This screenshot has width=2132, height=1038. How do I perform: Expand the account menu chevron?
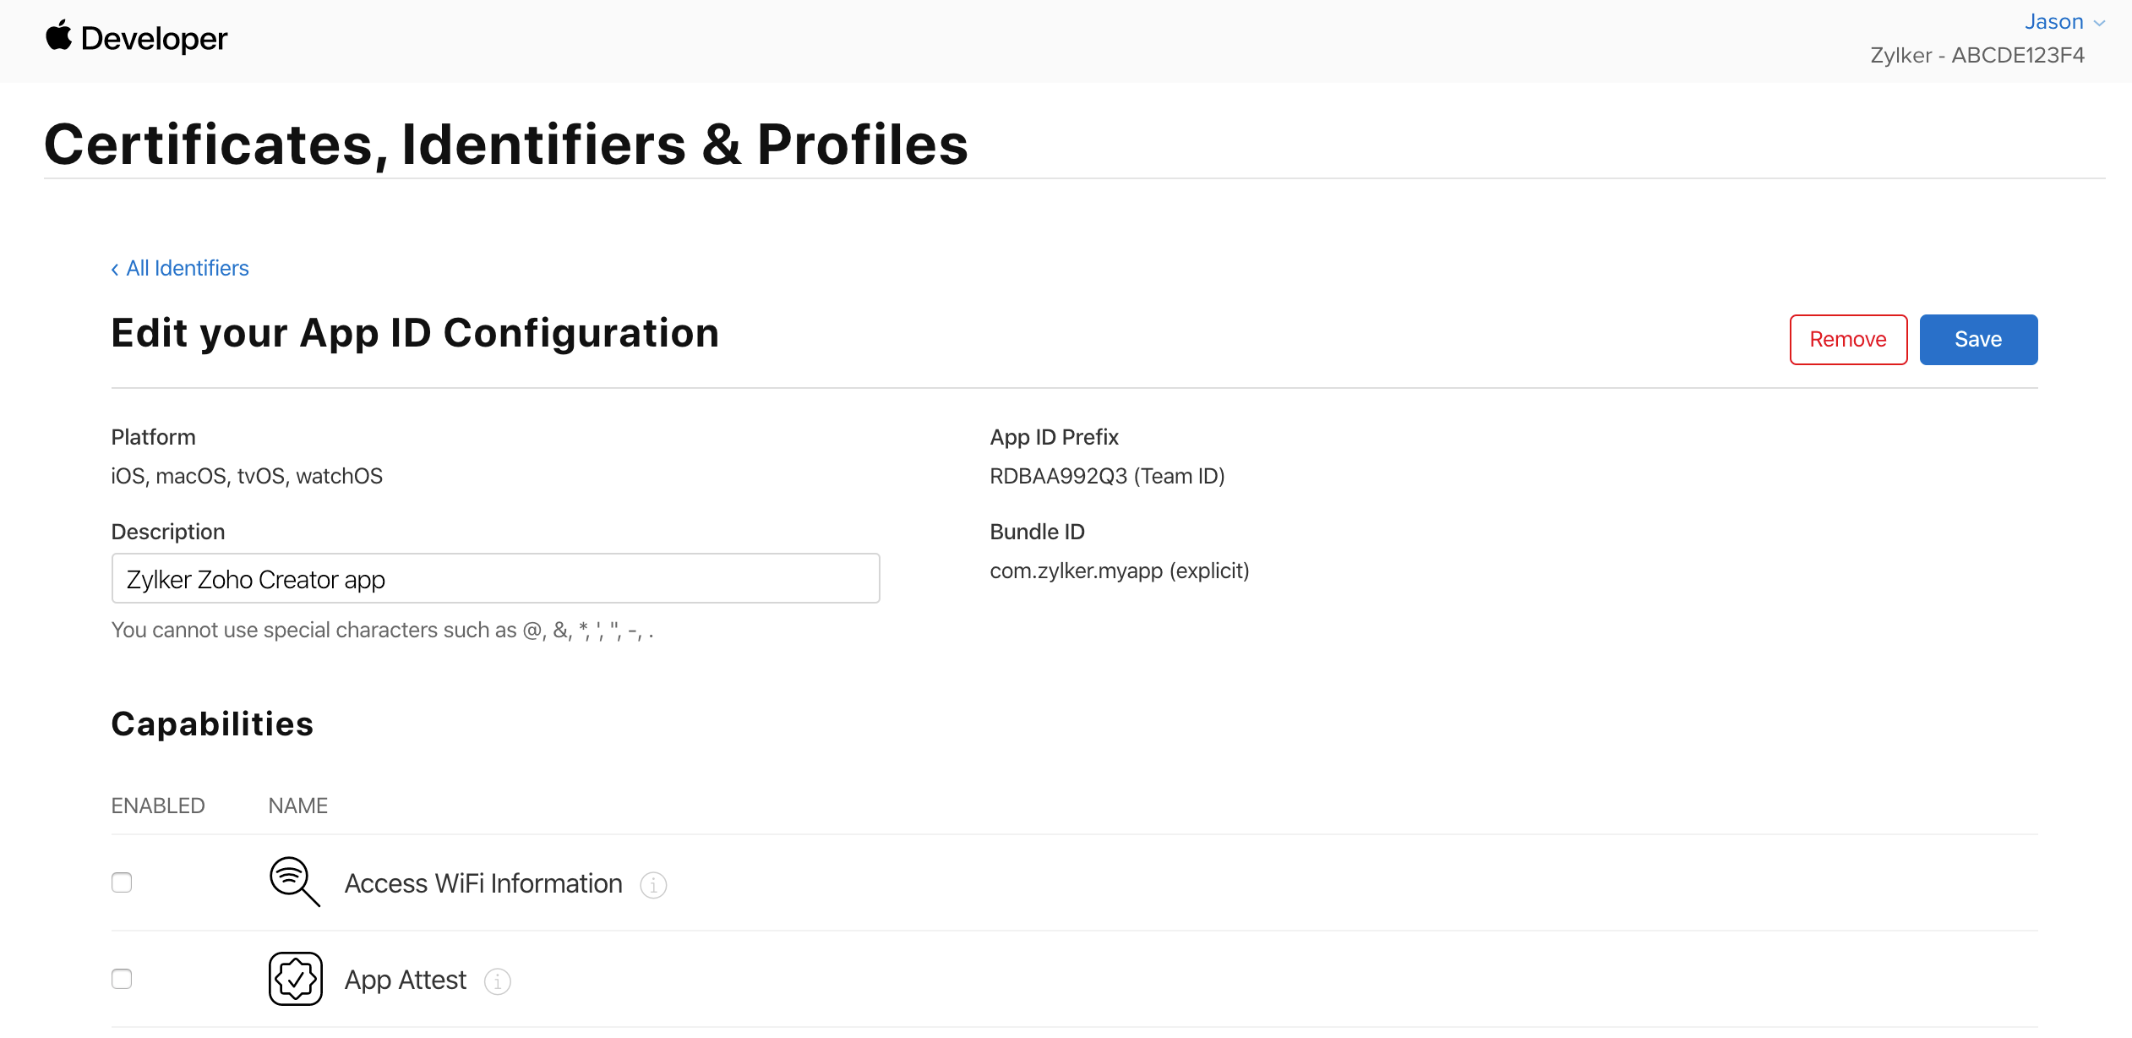2101,22
